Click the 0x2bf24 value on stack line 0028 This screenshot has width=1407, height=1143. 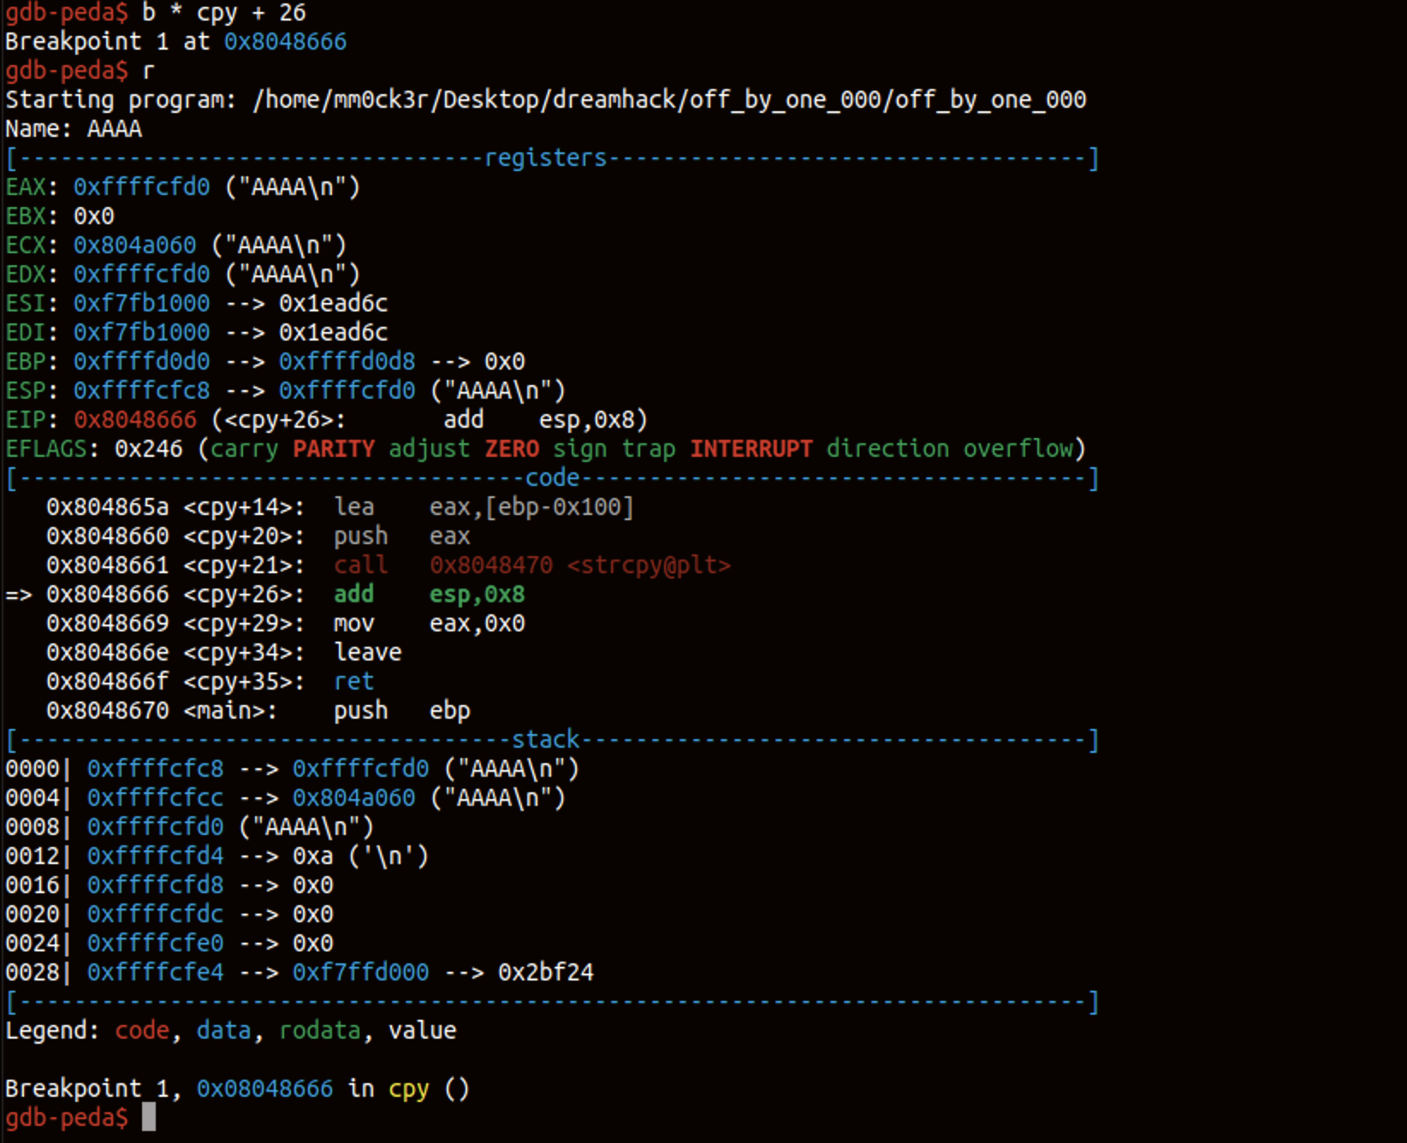(x=545, y=973)
